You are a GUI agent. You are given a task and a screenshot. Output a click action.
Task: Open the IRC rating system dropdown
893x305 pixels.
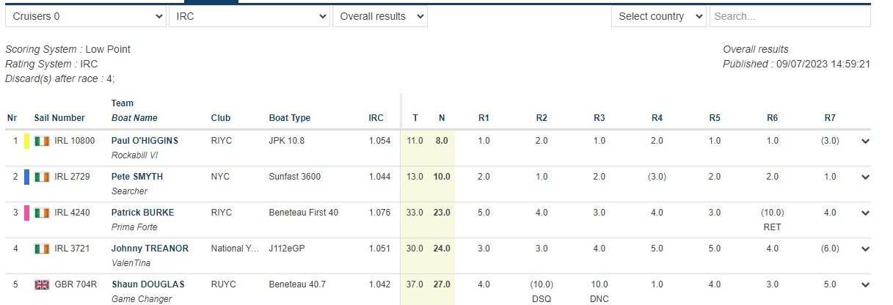[x=249, y=16]
